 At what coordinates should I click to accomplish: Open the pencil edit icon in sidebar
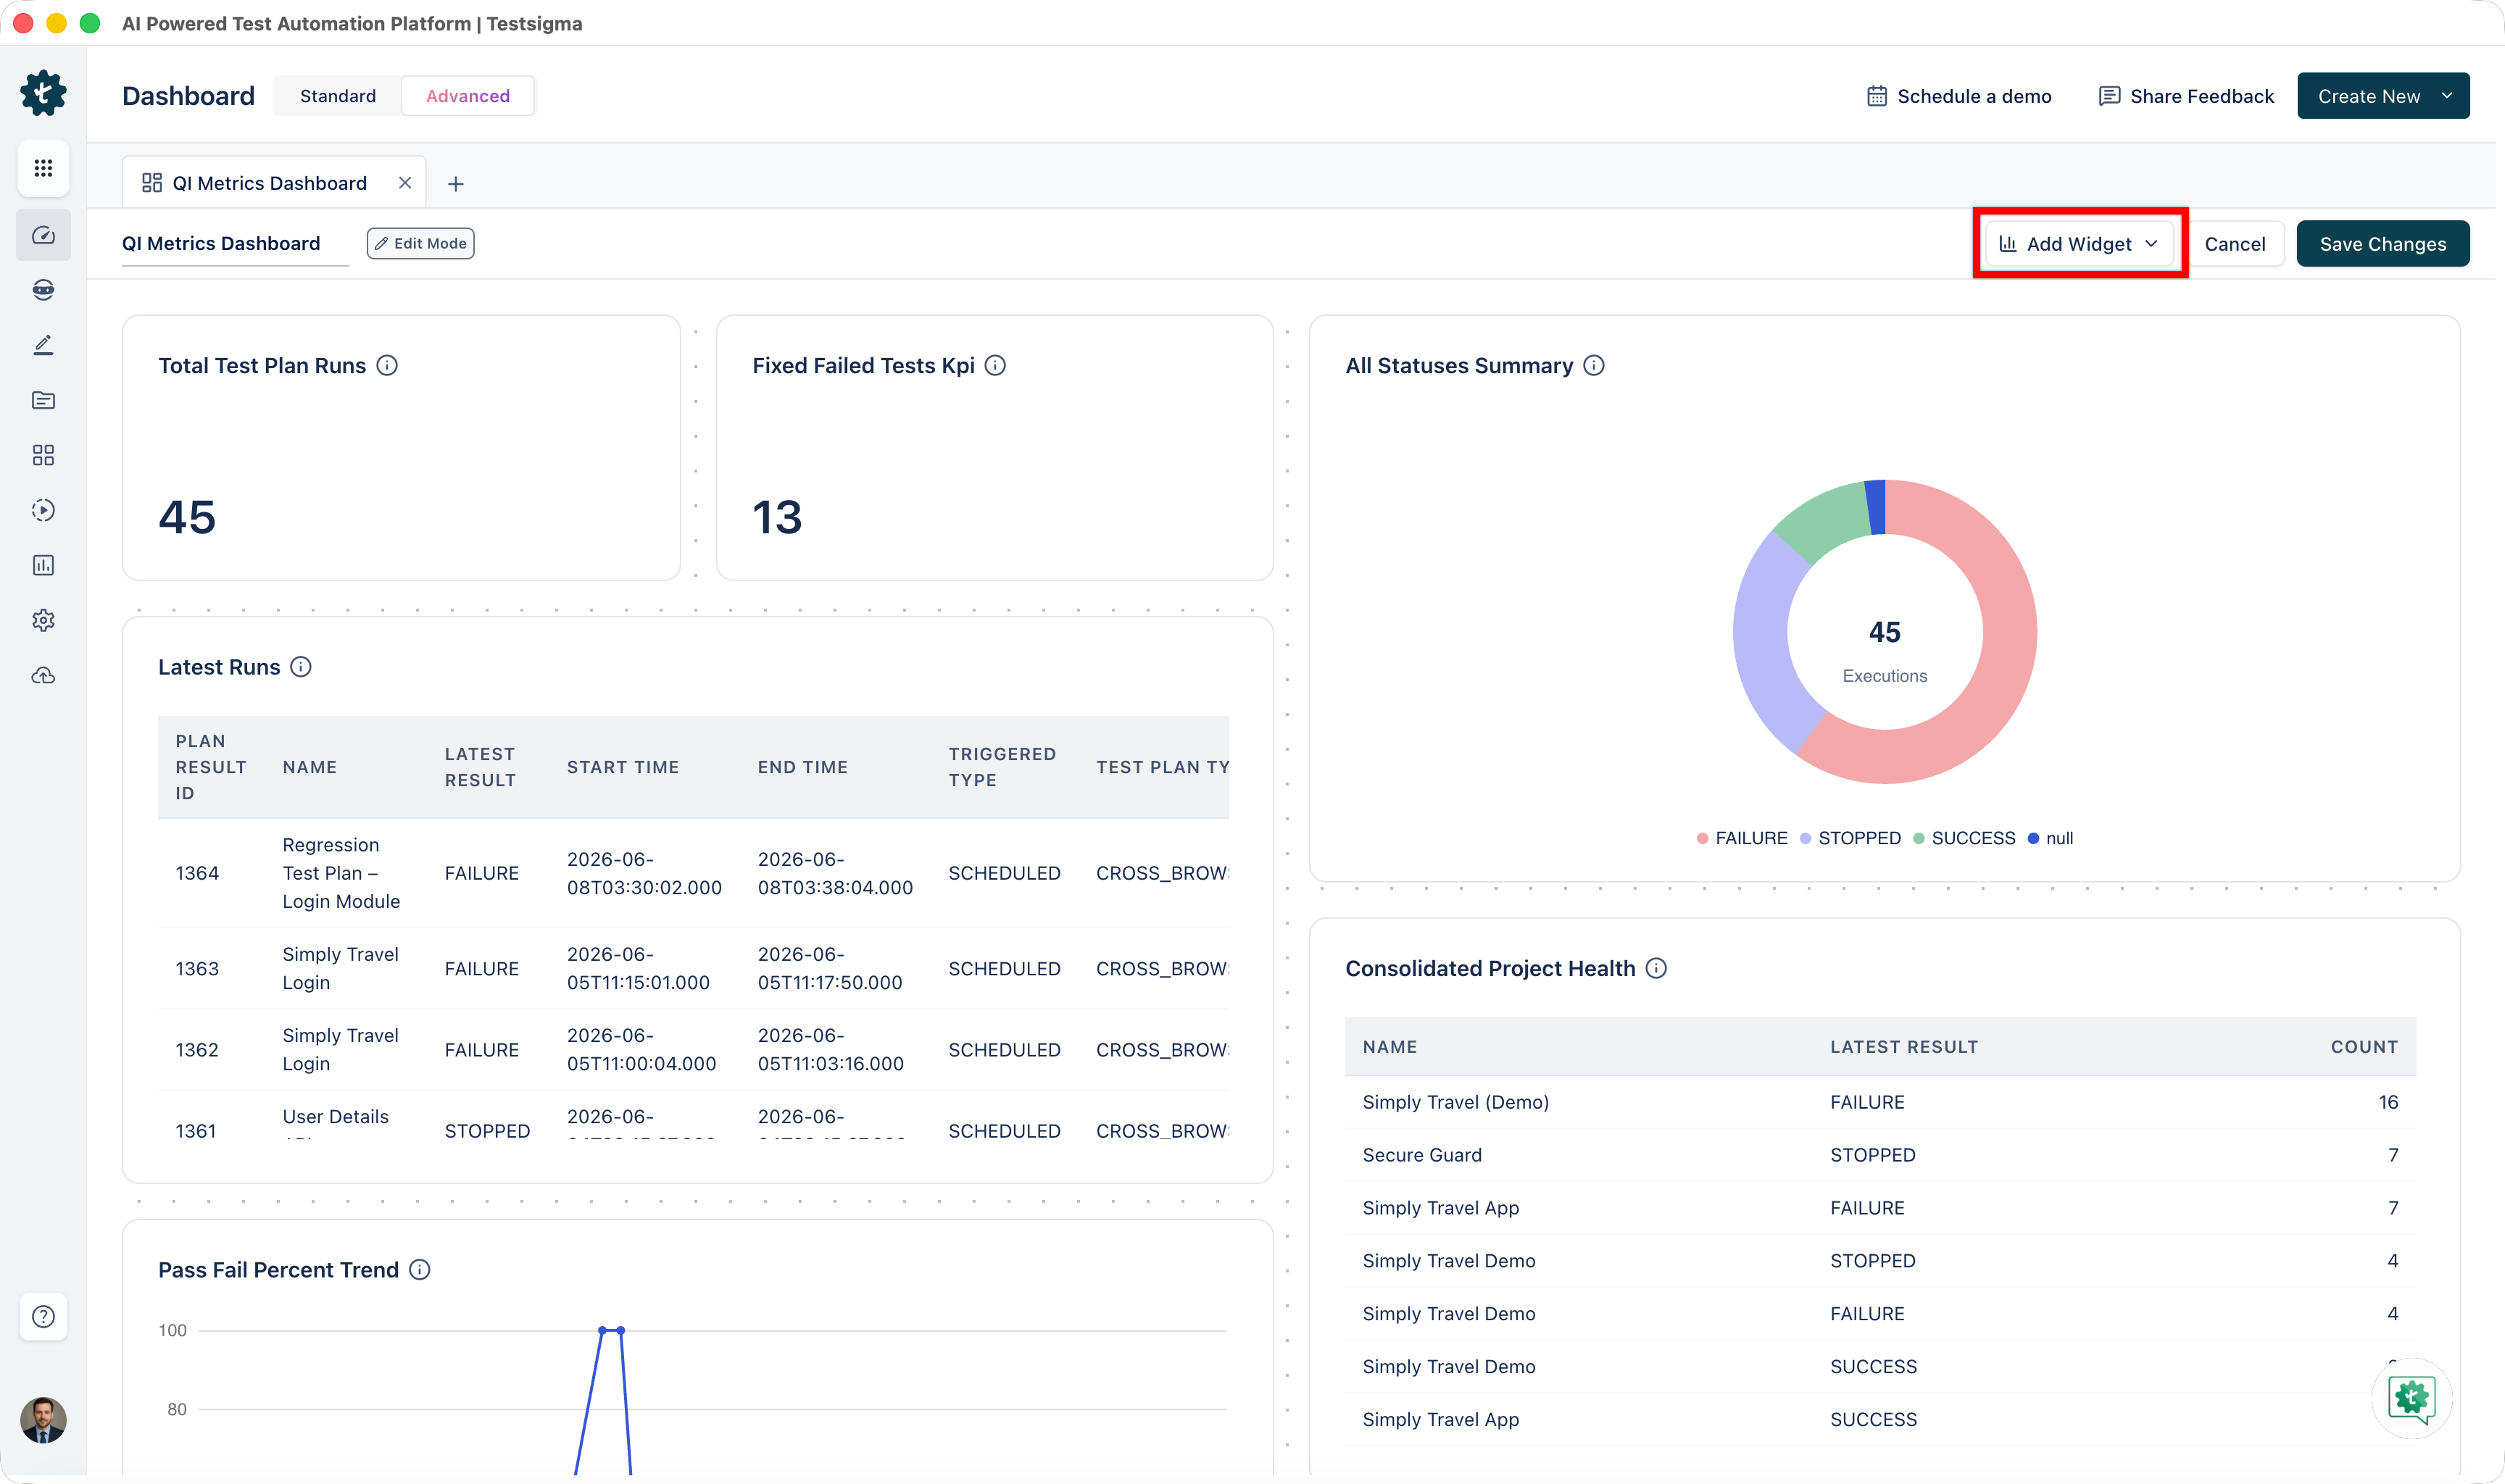pyautogui.click(x=43, y=345)
